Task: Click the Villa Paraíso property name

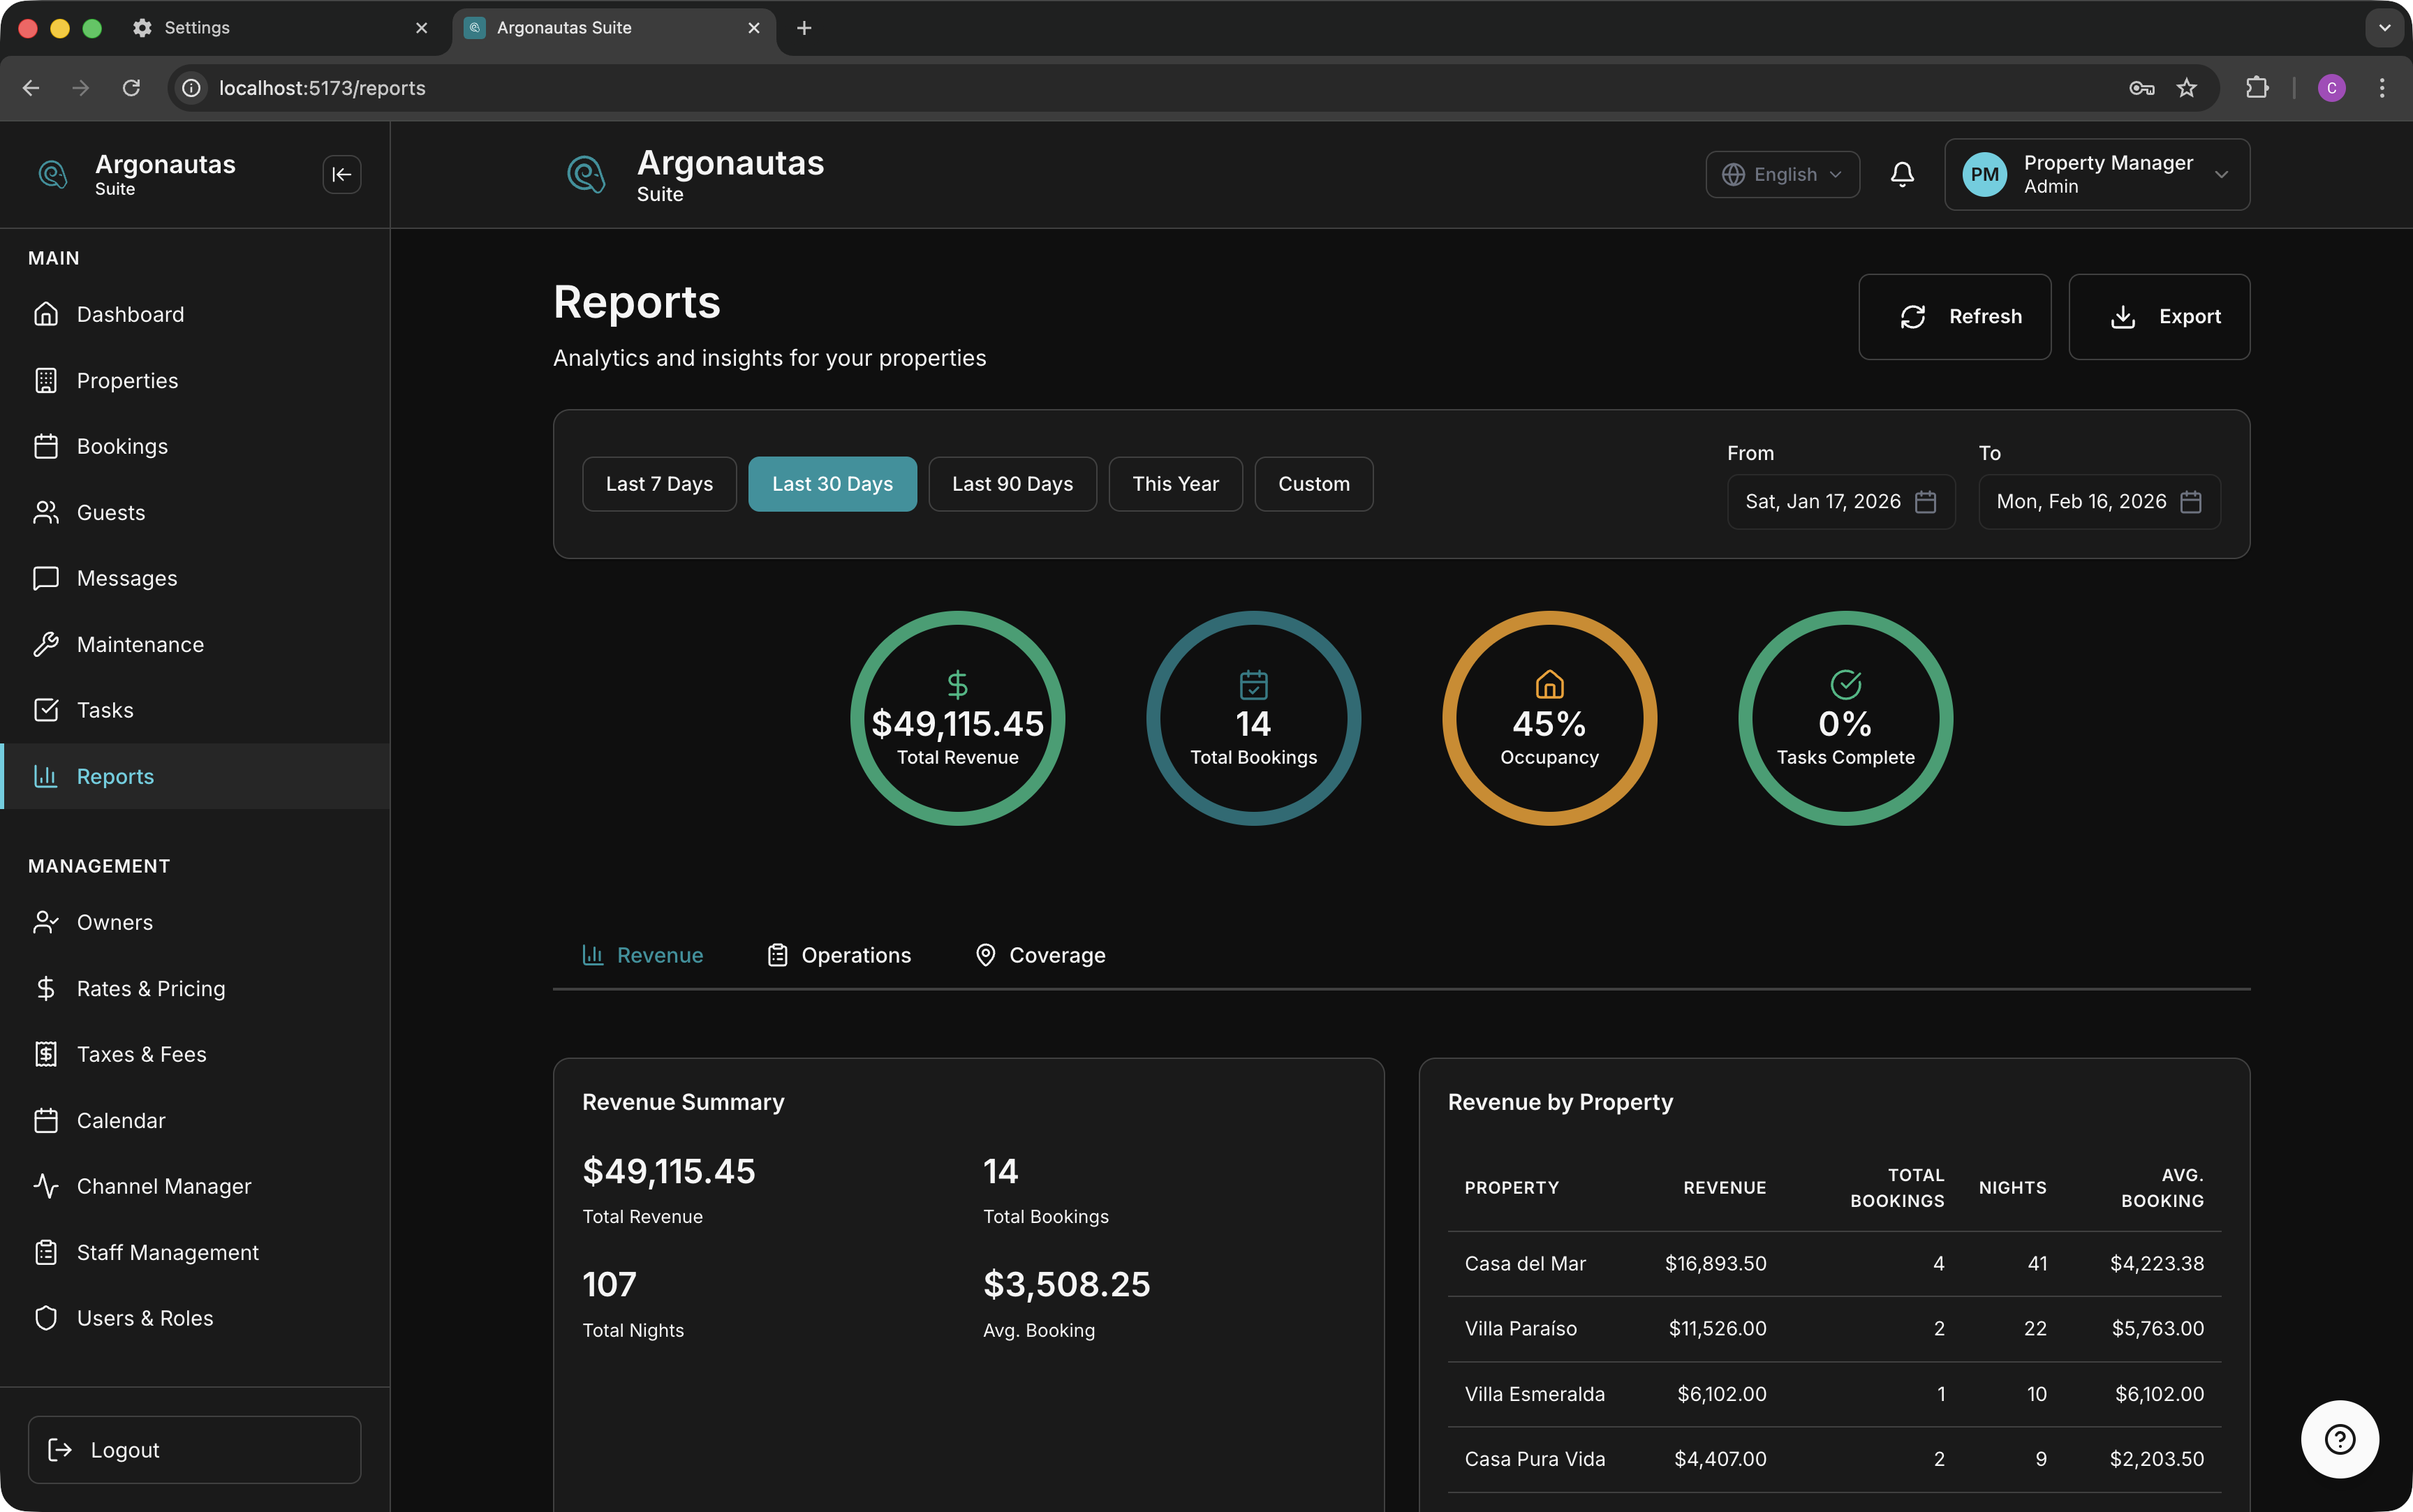Action: click(1520, 1329)
